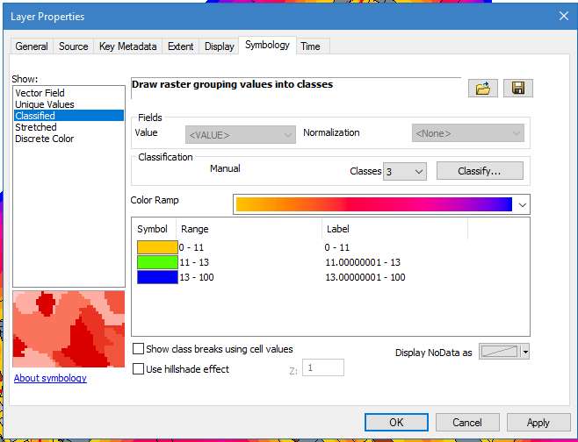Click the open folder import symbology icon

click(x=483, y=89)
